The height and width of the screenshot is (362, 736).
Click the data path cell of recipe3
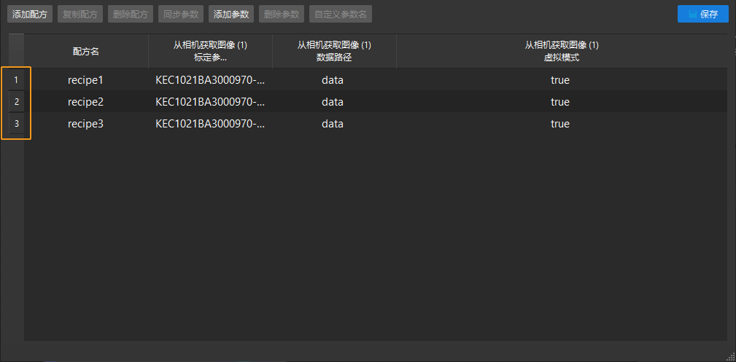coord(334,124)
